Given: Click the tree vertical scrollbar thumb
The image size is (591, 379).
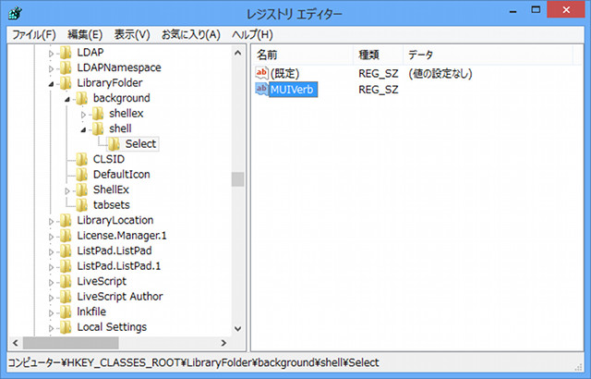Looking at the screenshot, I should point(237,179).
